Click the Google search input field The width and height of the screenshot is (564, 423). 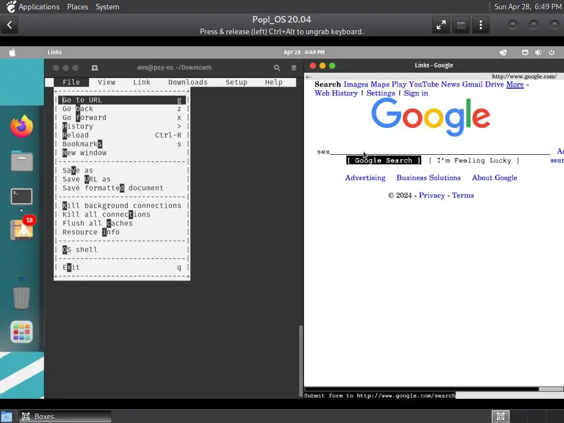pos(433,152)
